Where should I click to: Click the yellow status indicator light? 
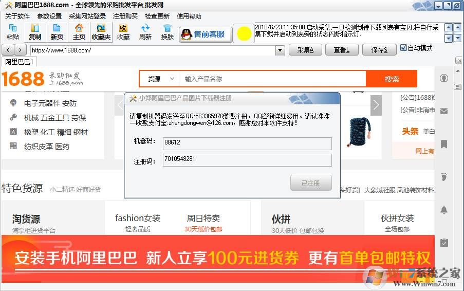click(x=244, y=33)
